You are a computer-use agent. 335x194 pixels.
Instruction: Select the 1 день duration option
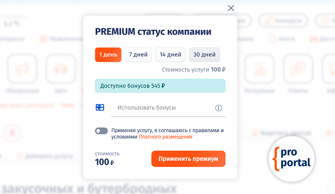tap(108, 55)
